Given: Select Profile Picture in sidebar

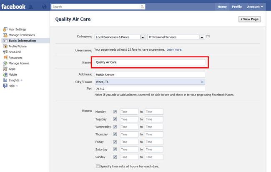Looking at the screenshot, I should pos(18,46).
